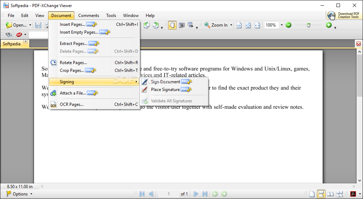Rotate view clockwise icon
The image size is (363, 199).
tap(156, 25)
